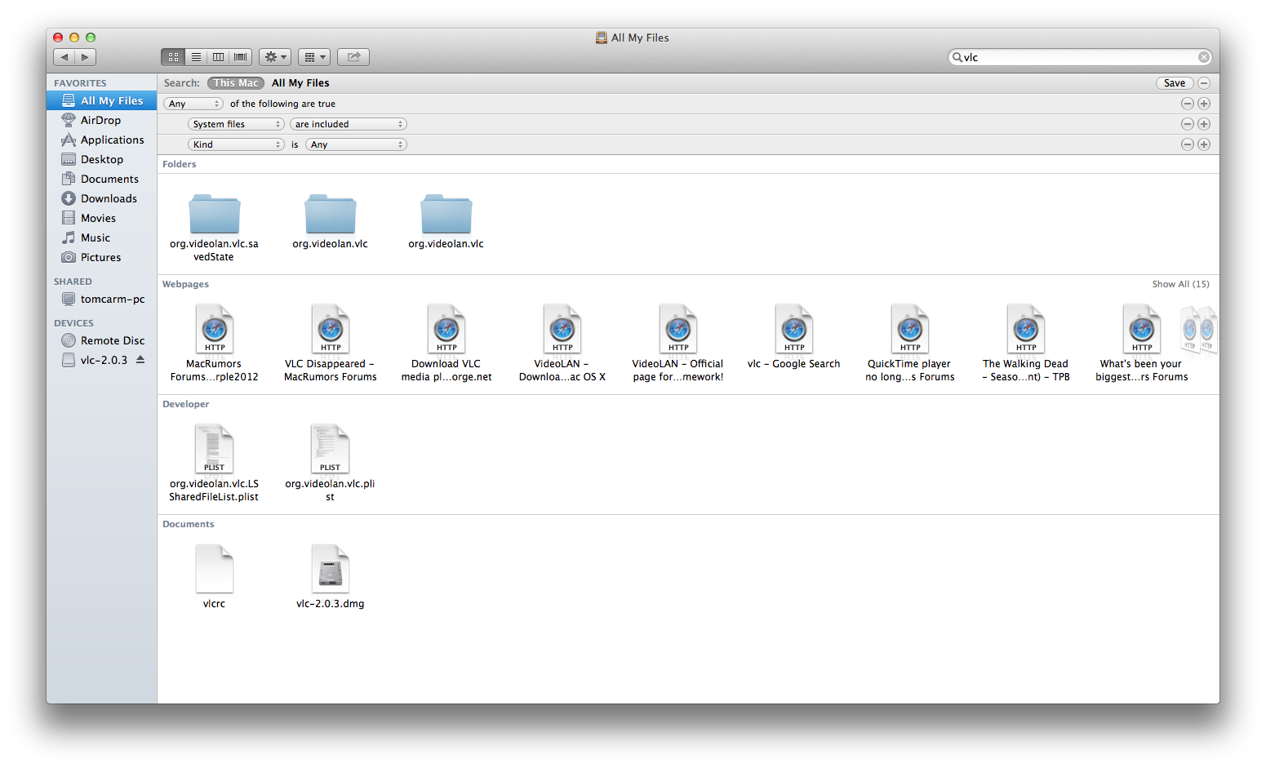The height and width of the screenshot is (768, 1266).
Task: Eject the vlc-2.0.3 volume
Action: click(x=140, y=360)
